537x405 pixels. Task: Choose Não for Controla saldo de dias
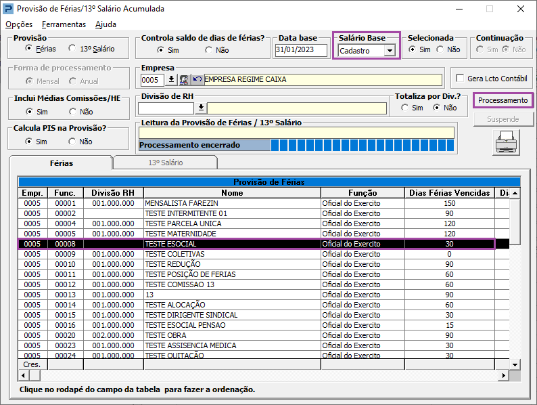[208, 50]
